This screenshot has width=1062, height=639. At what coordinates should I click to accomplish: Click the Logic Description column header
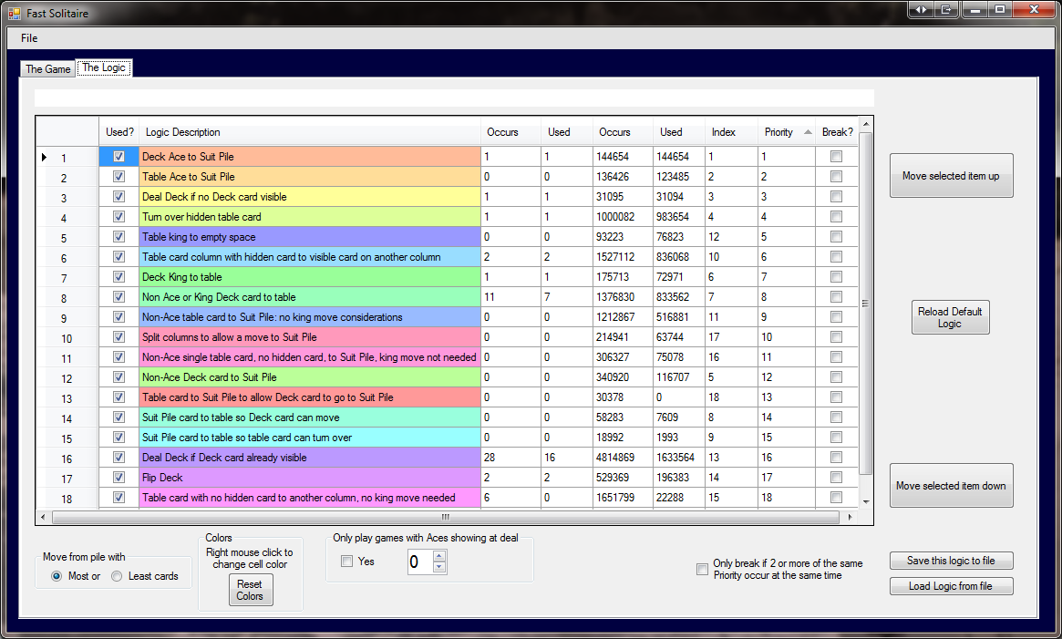click(310, 132)
